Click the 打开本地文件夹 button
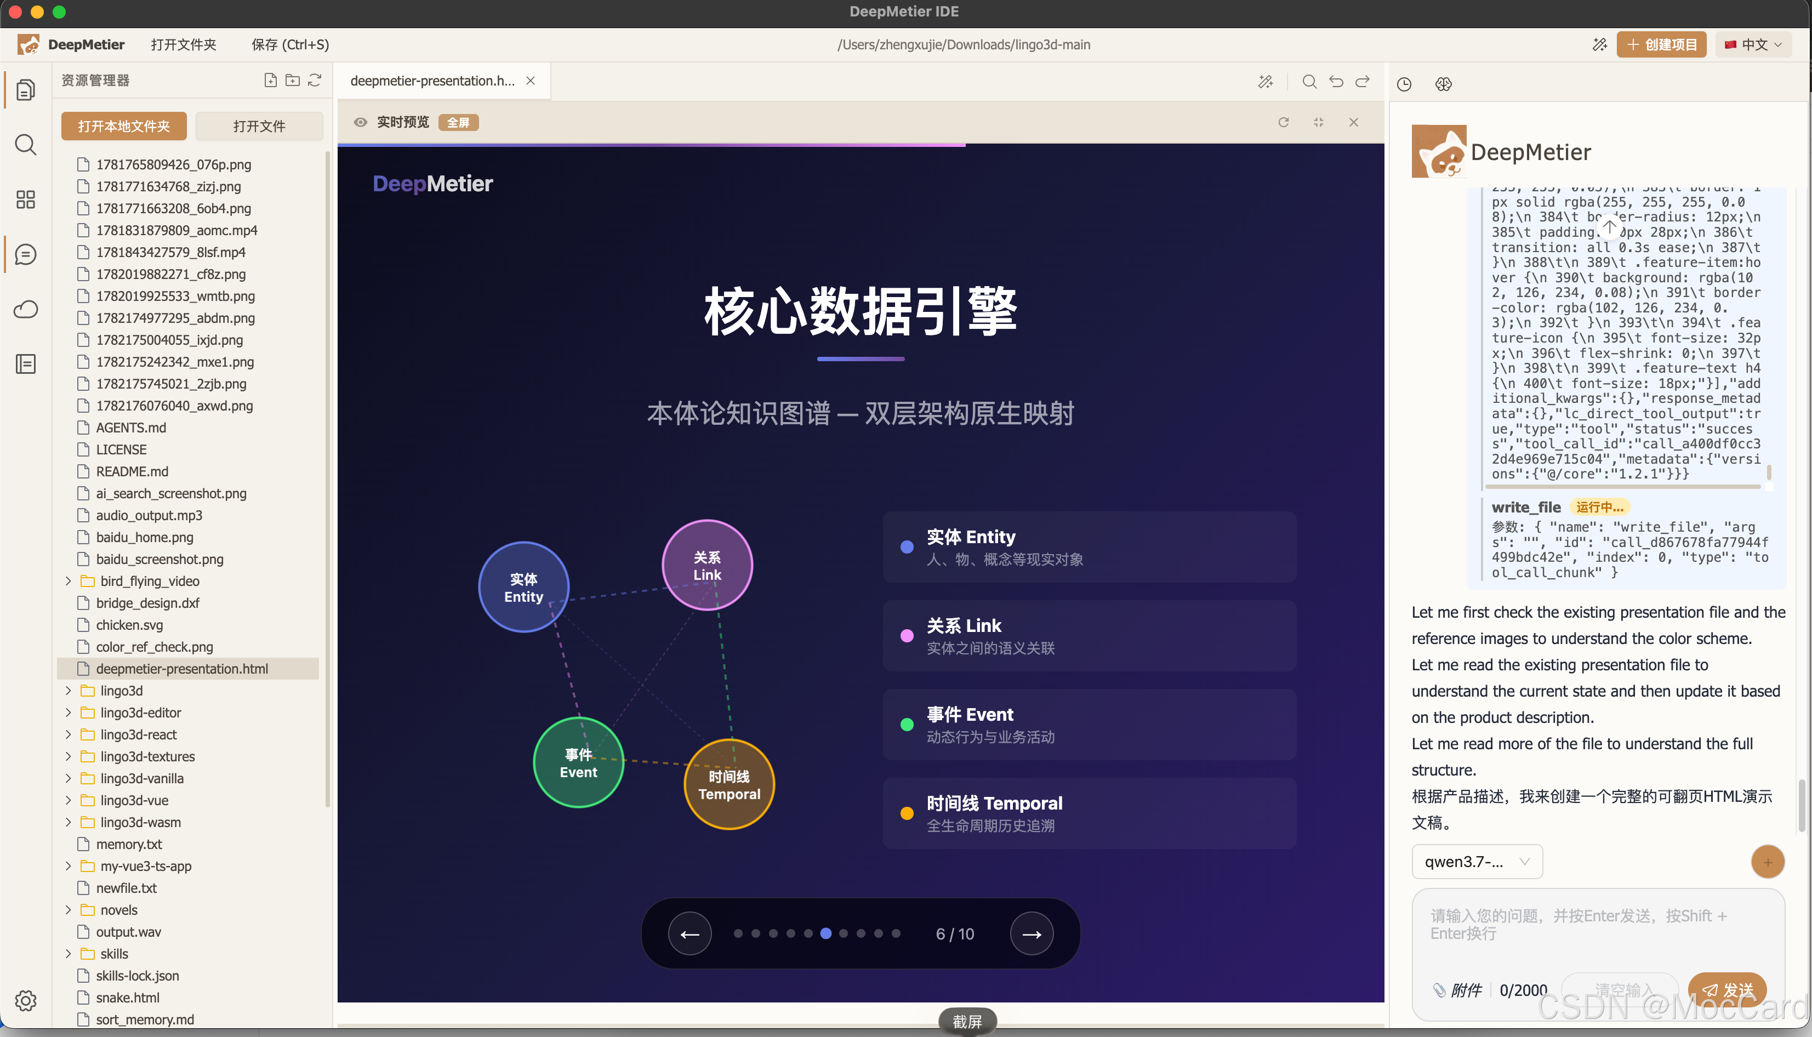1812x1037 pixels. [124, 126]
